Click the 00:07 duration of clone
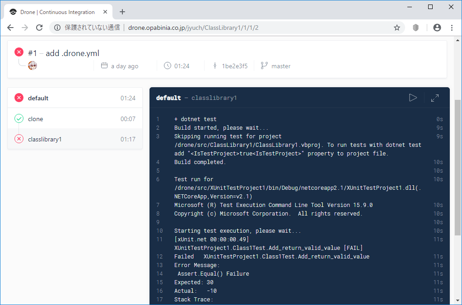The width and height of the screenshot is (462, 305). click(128, 119)
